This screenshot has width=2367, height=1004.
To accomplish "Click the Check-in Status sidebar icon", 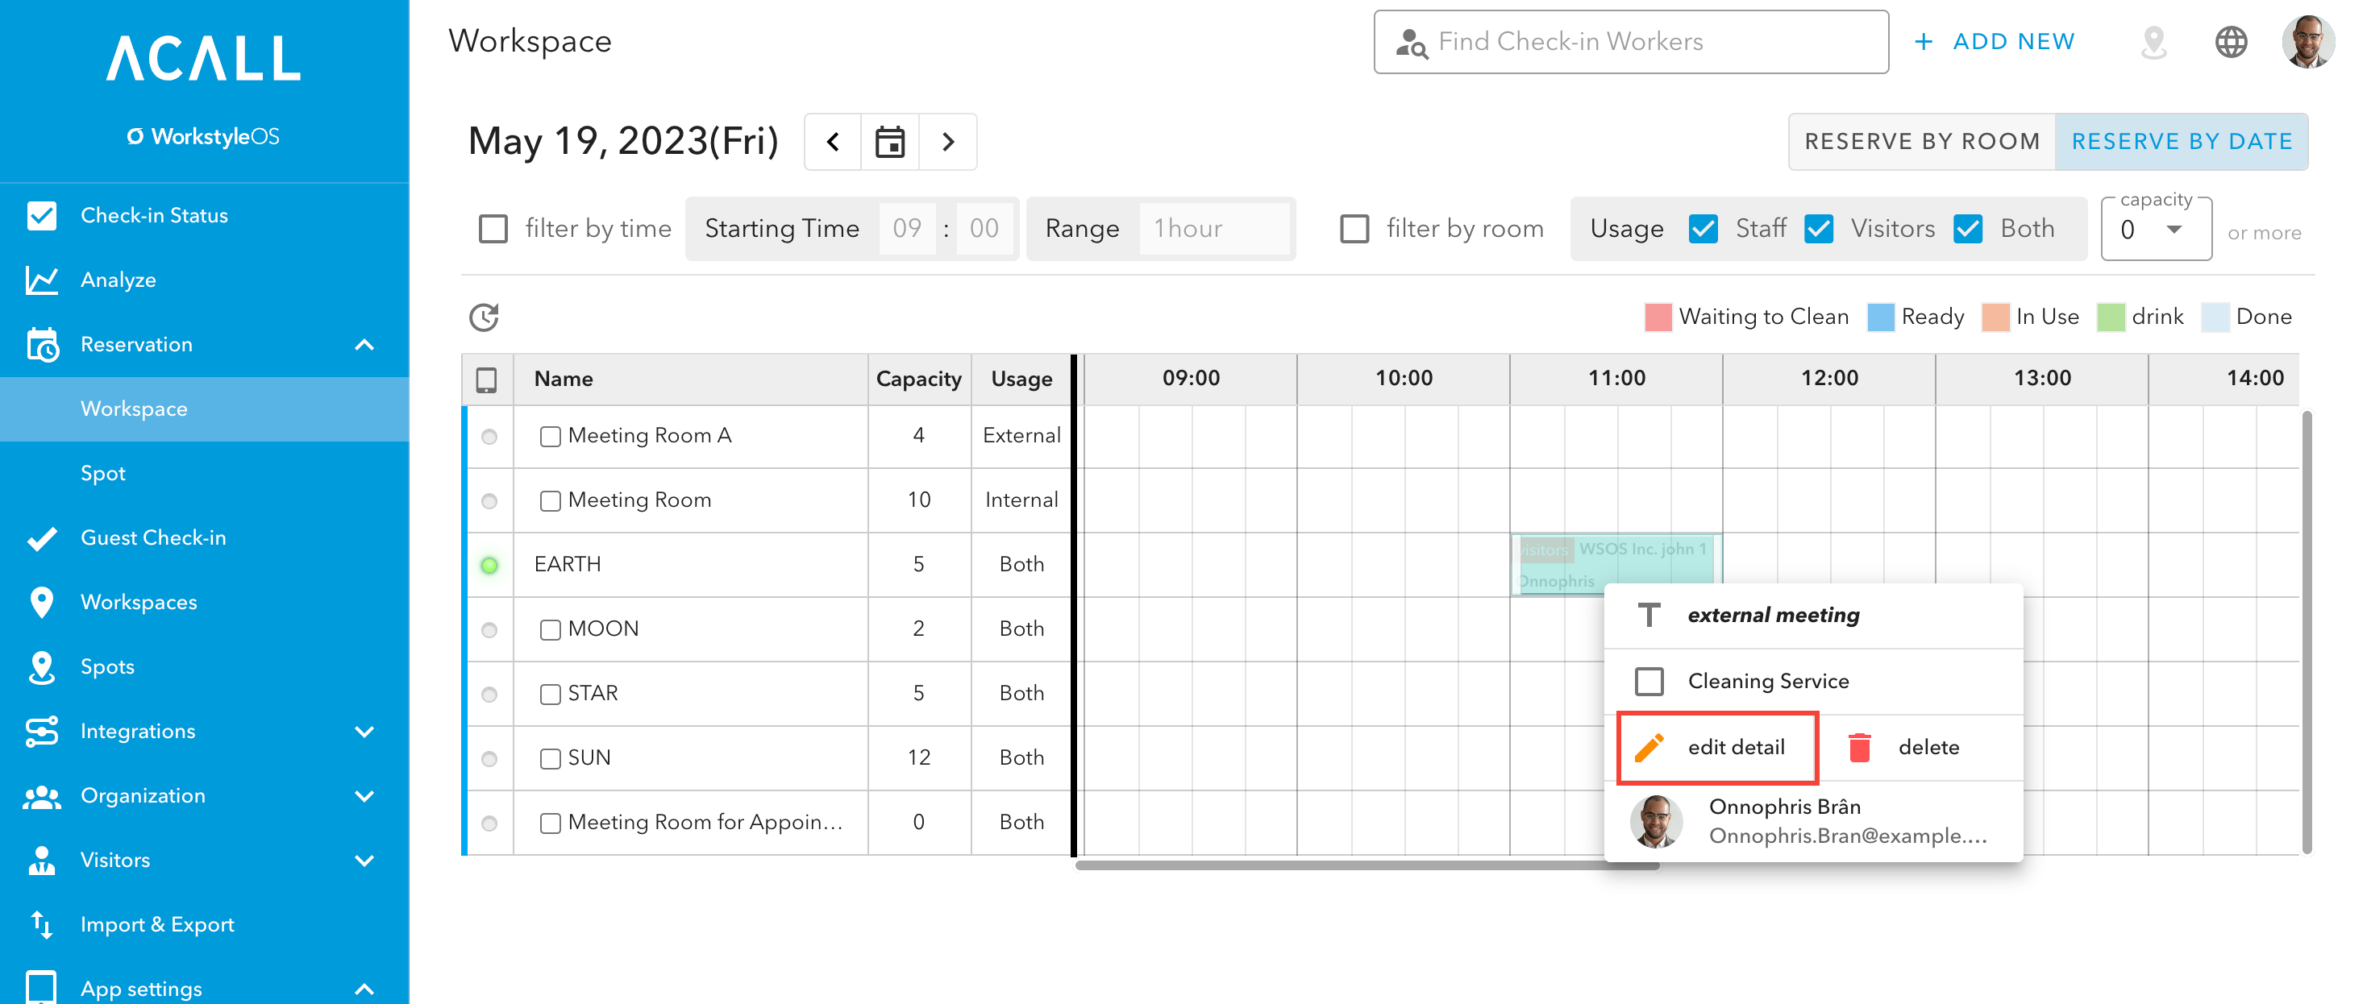I will (41, 215).
